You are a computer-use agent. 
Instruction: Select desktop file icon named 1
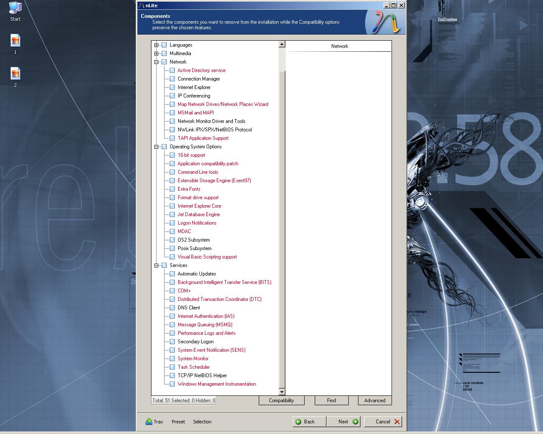pos(15,44)
